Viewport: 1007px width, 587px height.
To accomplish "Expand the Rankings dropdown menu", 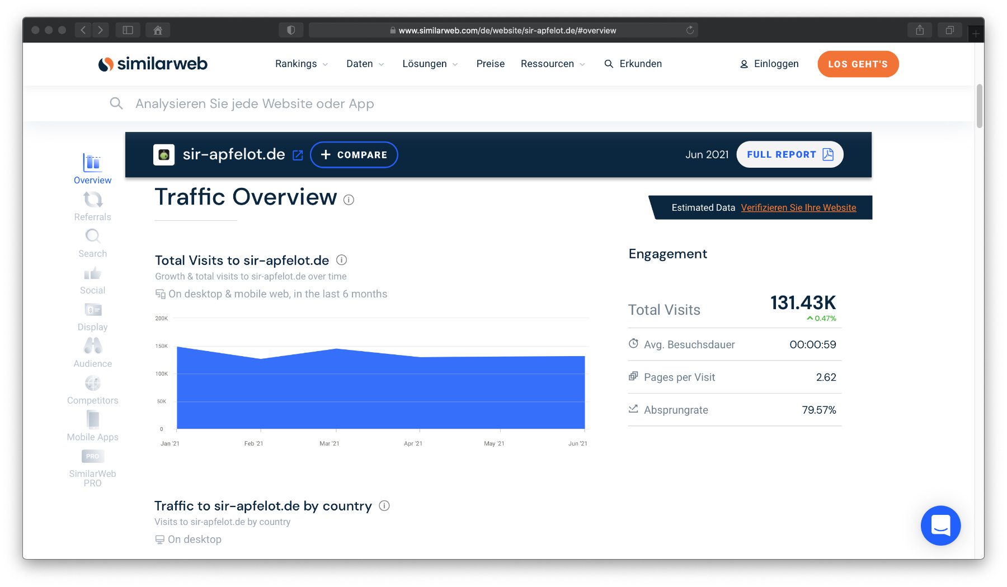I will 301,64.
